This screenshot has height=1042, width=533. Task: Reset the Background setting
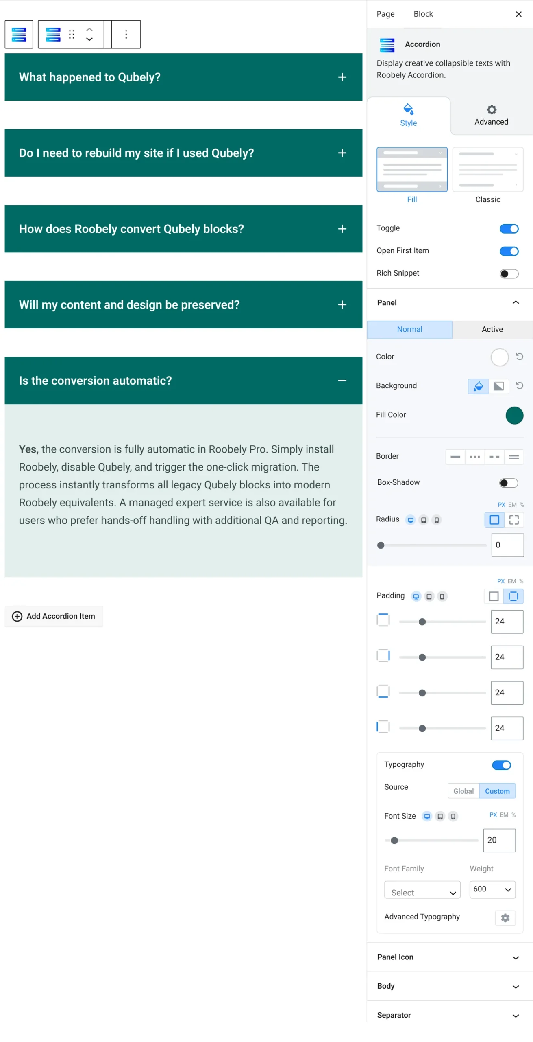(519, 385)
